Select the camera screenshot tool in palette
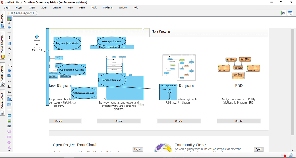The height and width of the screenshot is (158, 296). (9, 126)
